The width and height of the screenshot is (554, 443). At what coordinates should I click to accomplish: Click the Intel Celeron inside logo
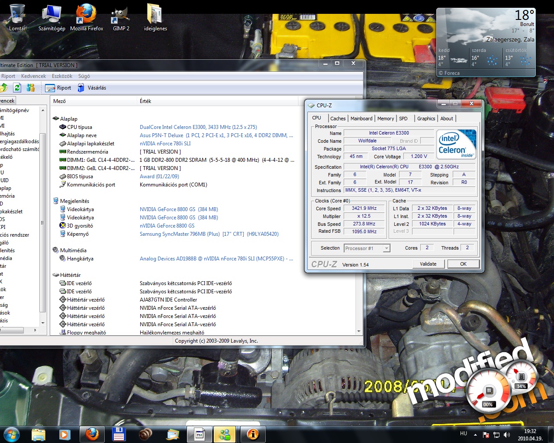tap(457, 144)
